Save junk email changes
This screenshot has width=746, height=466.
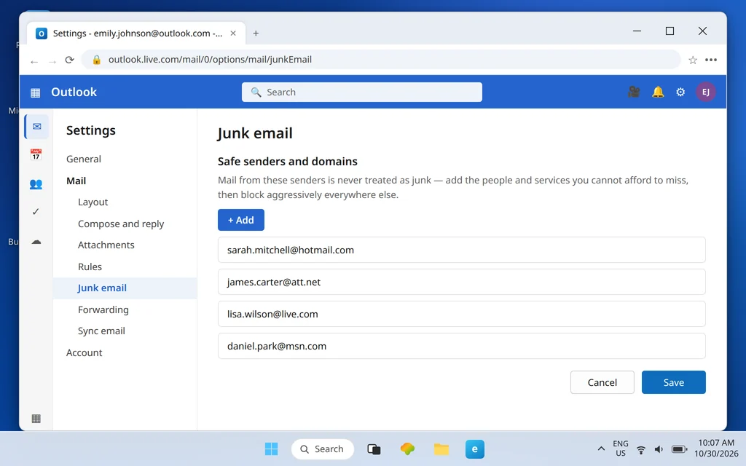[x=673, y=382]
